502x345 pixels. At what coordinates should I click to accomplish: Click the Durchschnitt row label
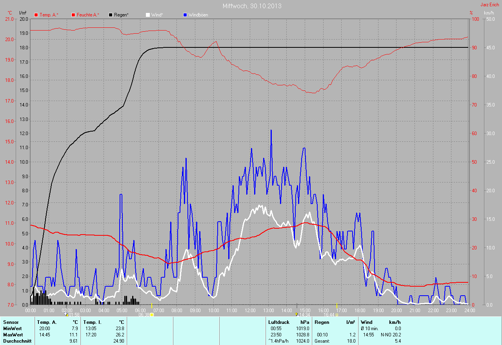point(17,341)
